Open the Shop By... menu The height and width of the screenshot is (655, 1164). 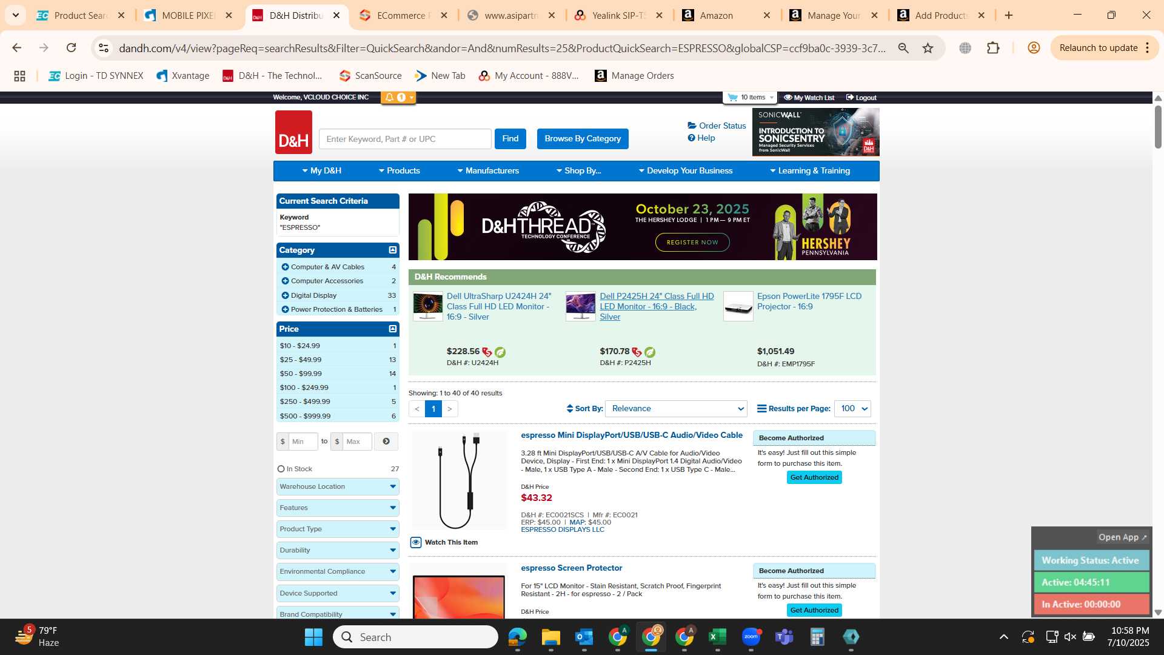(579, 171)
